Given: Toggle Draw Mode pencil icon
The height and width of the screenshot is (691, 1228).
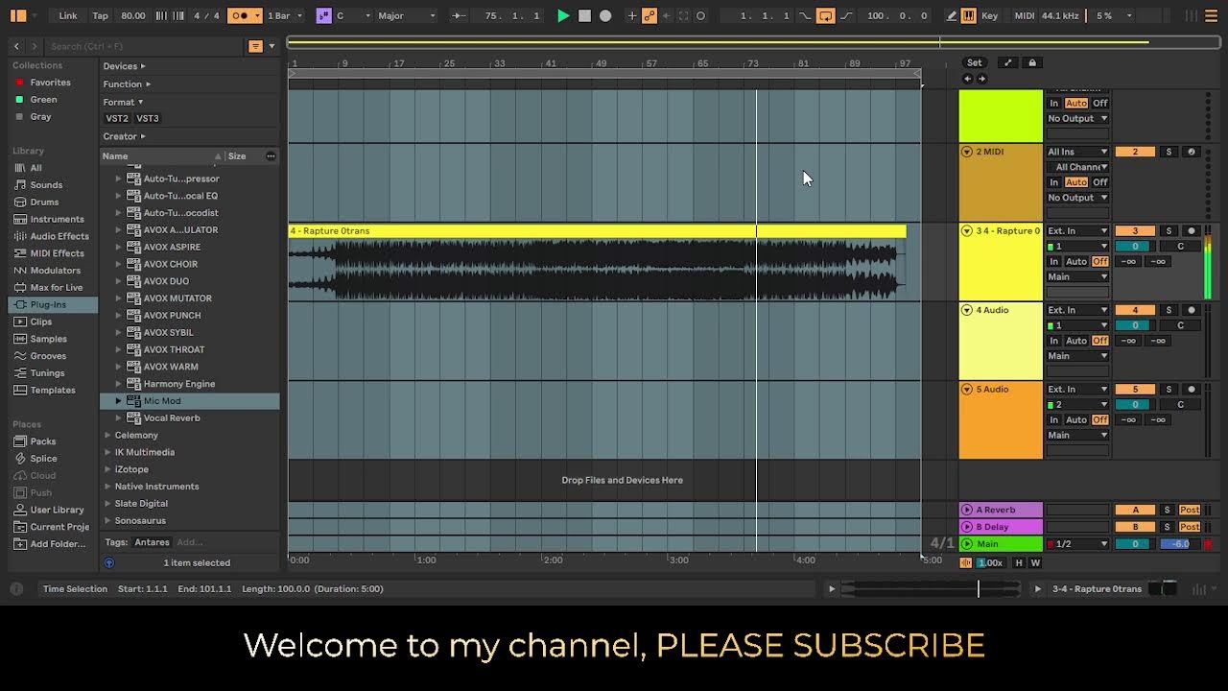Looking at the screenshot, I should click(x=951, y=15).
